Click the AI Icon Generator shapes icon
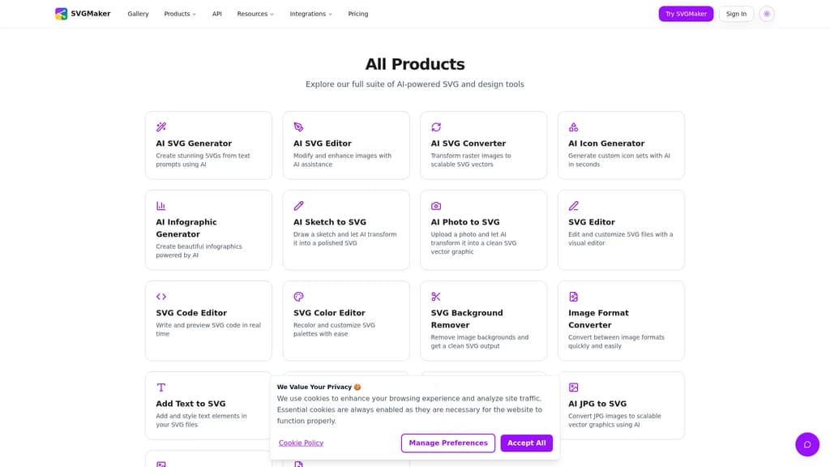830x467 pixels. 573,127
